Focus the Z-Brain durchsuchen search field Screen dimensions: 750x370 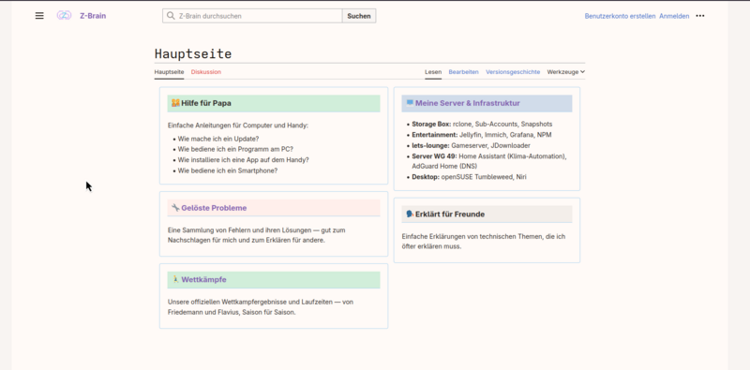tap(252, 16)
